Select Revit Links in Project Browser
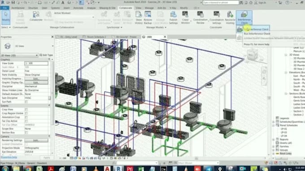Viewport: 305px width, 171px height. 286,154
